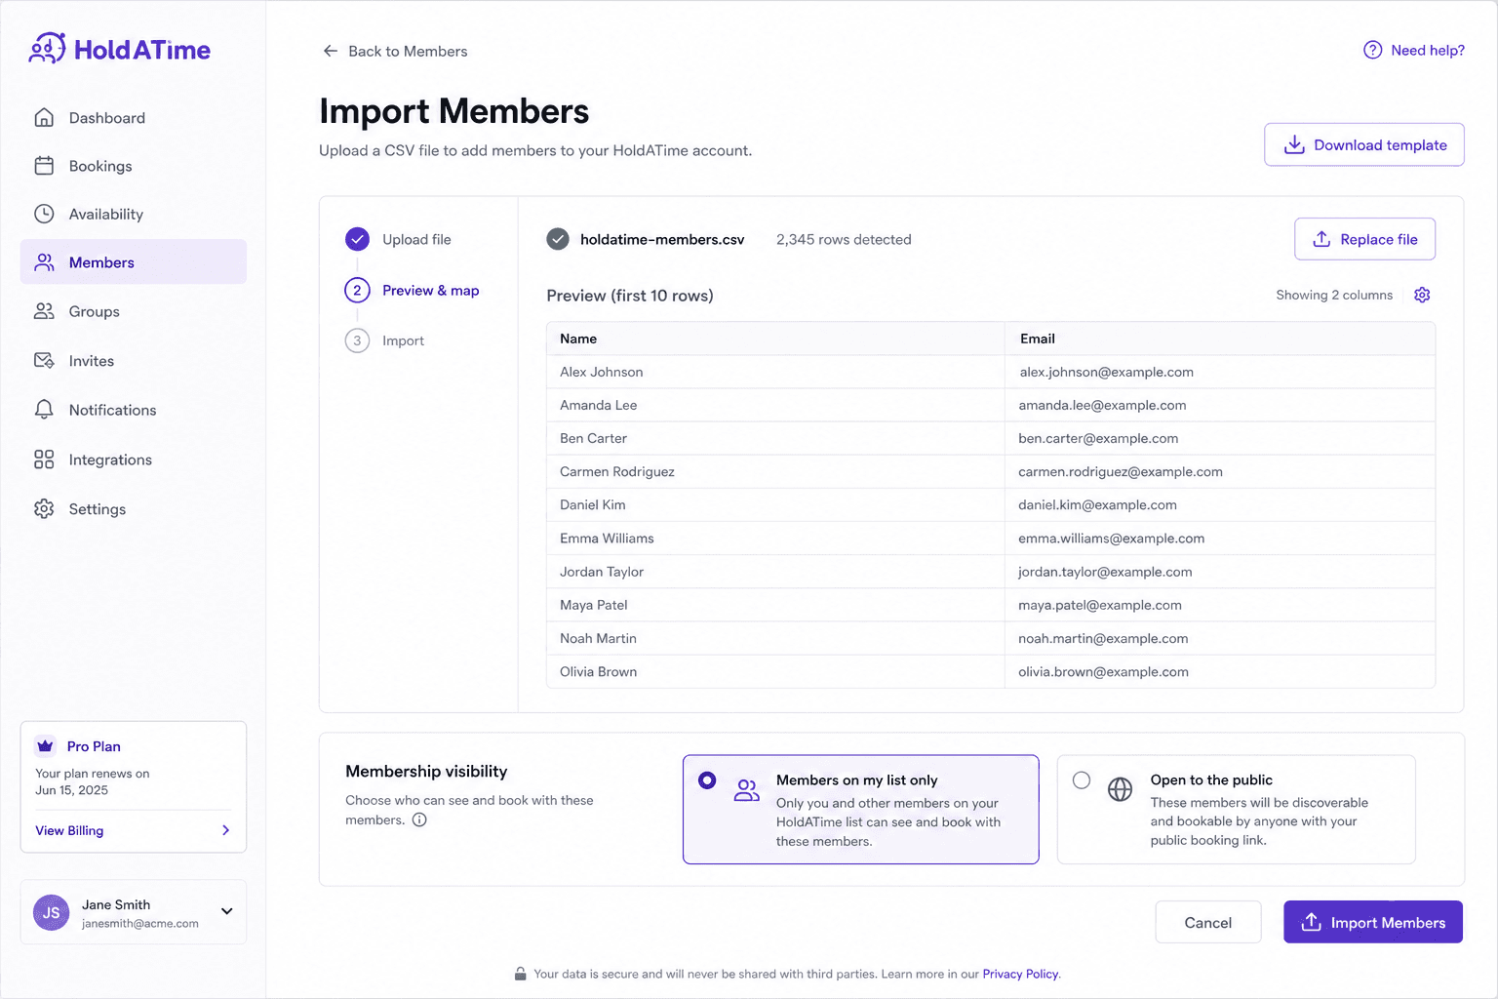The width and height of the screenshot is (1498, 999).
Task: Click the Ben Carter name cell
Action: [775, 438]
